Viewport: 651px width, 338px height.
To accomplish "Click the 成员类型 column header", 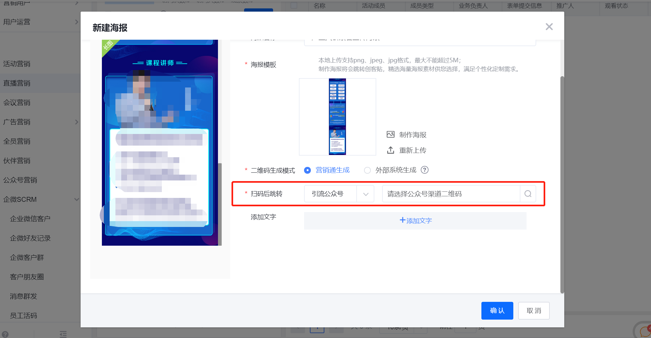I will [x=422, y=5].
